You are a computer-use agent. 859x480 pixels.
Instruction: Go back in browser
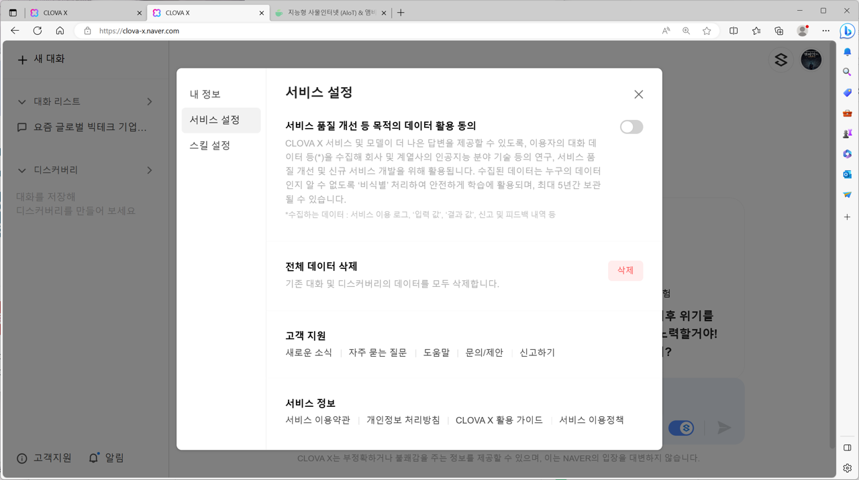[15, 31]
